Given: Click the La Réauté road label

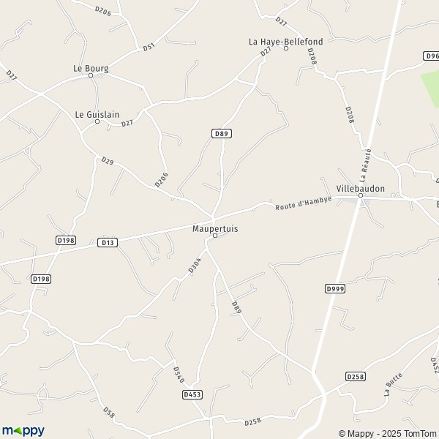Looking at the screenshot, I should 366,166.
